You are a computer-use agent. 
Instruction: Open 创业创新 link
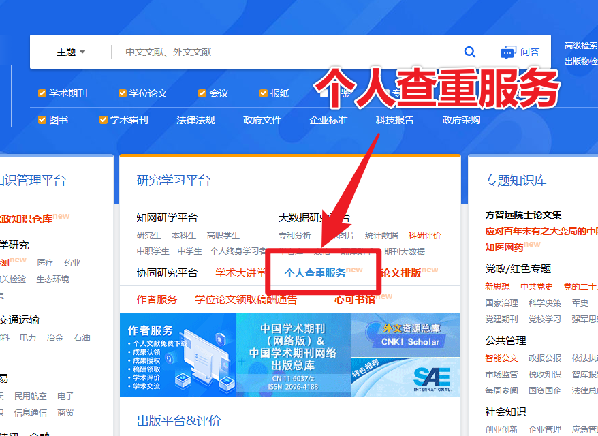501,429
